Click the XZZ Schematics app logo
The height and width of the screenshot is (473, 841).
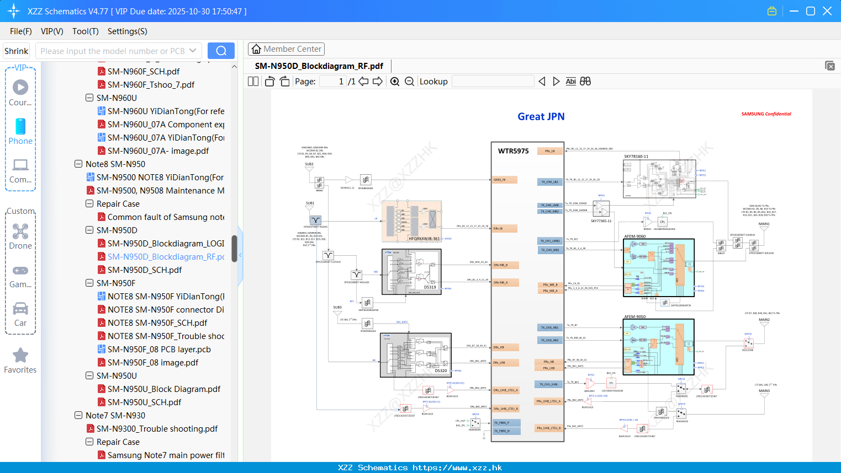click(x=13, y=11)
